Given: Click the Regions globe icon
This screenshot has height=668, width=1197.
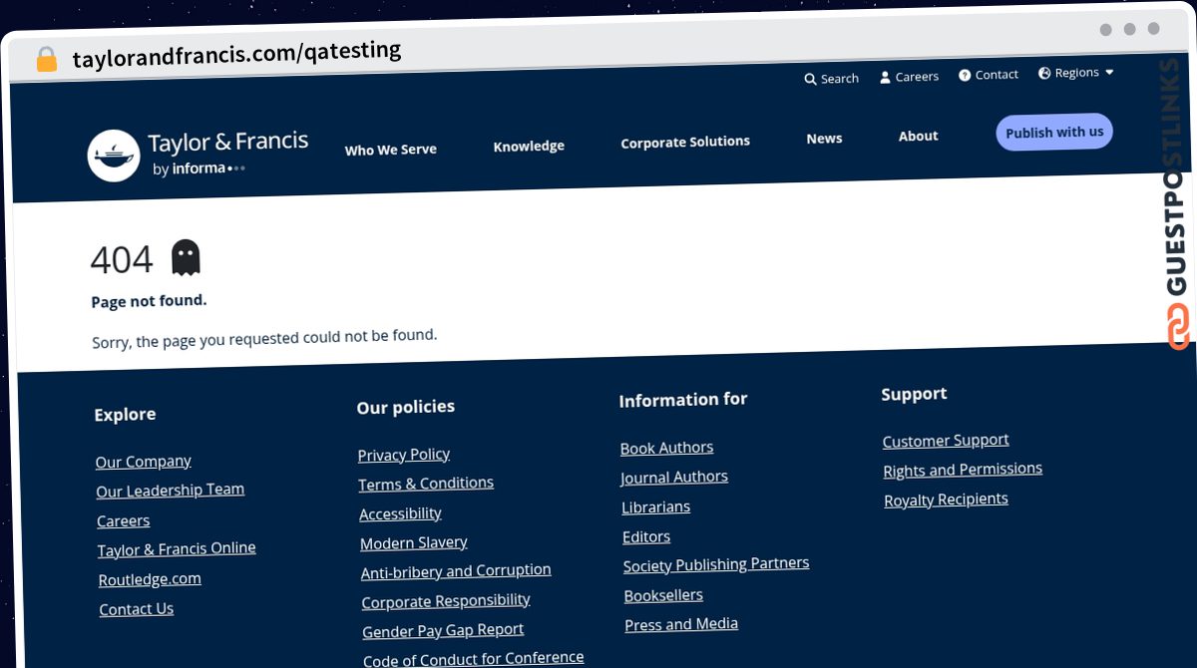Looking at the screenshot, I should tap(1044, 74).
